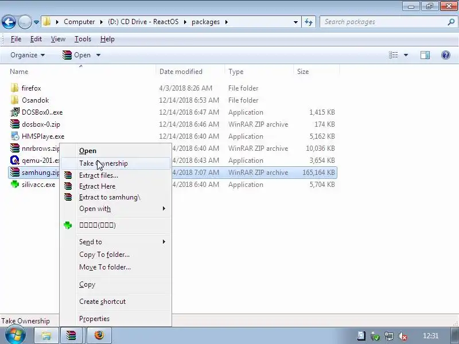The height and width of the screenshot is (344, 459).
Task: Open the Tools menu
Action: point(83,39)
